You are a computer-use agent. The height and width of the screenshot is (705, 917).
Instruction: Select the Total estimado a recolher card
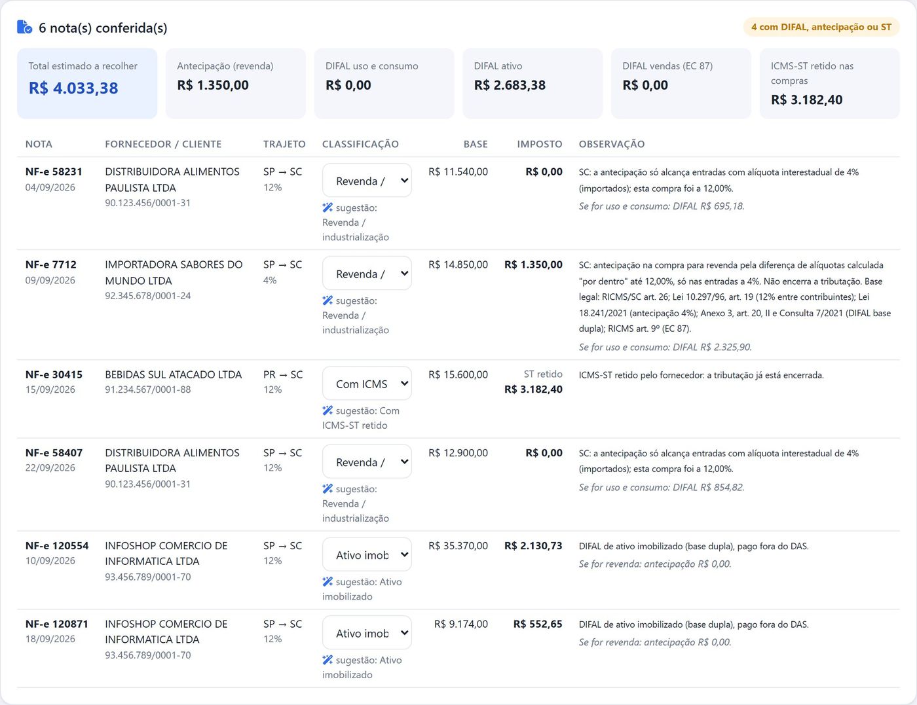click(x=87, y=83)
